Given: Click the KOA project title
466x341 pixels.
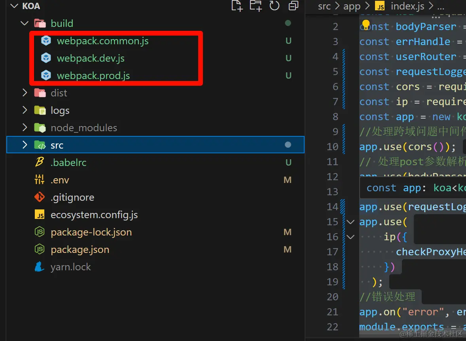Looking at the screenshot, I should click(x=31, y=6).
